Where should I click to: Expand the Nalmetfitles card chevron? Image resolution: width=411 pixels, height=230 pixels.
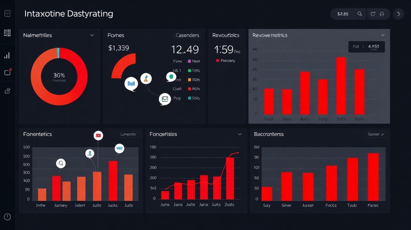92,35
